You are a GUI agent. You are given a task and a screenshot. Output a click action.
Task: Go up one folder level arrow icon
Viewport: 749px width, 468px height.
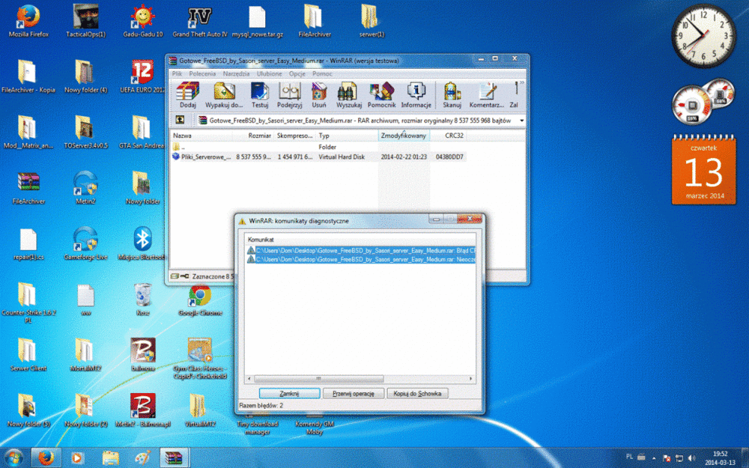[x=180, y=121]
